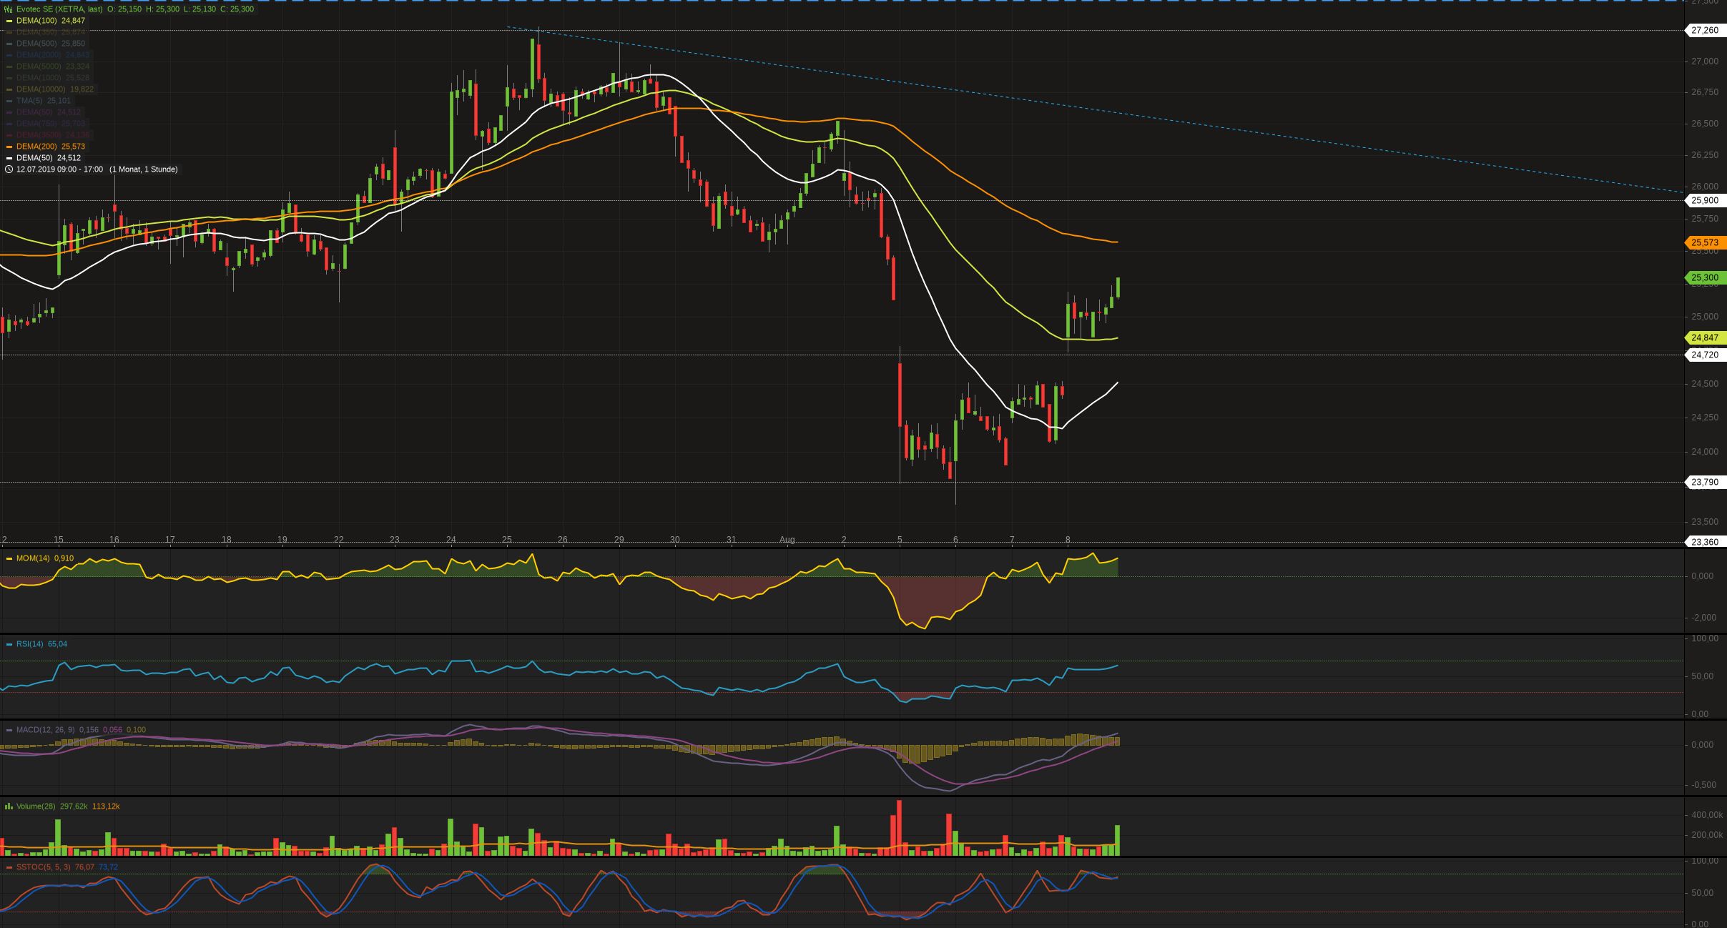Click the MACD(12, 26, 9) legend marker
Image resolution: width=1727 pixels, height=928 pixels.
[x=9, y=730]
